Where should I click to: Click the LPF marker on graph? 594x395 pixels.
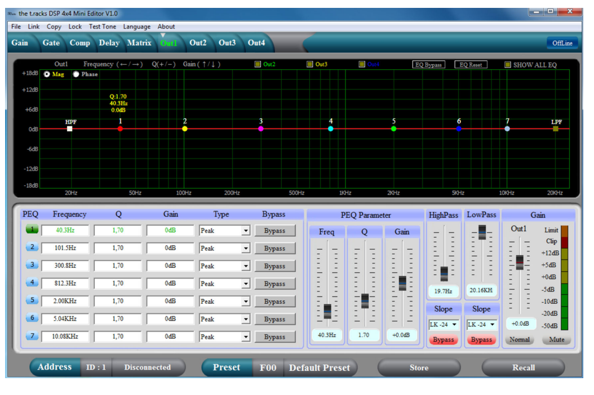click(x=556, y=129)
